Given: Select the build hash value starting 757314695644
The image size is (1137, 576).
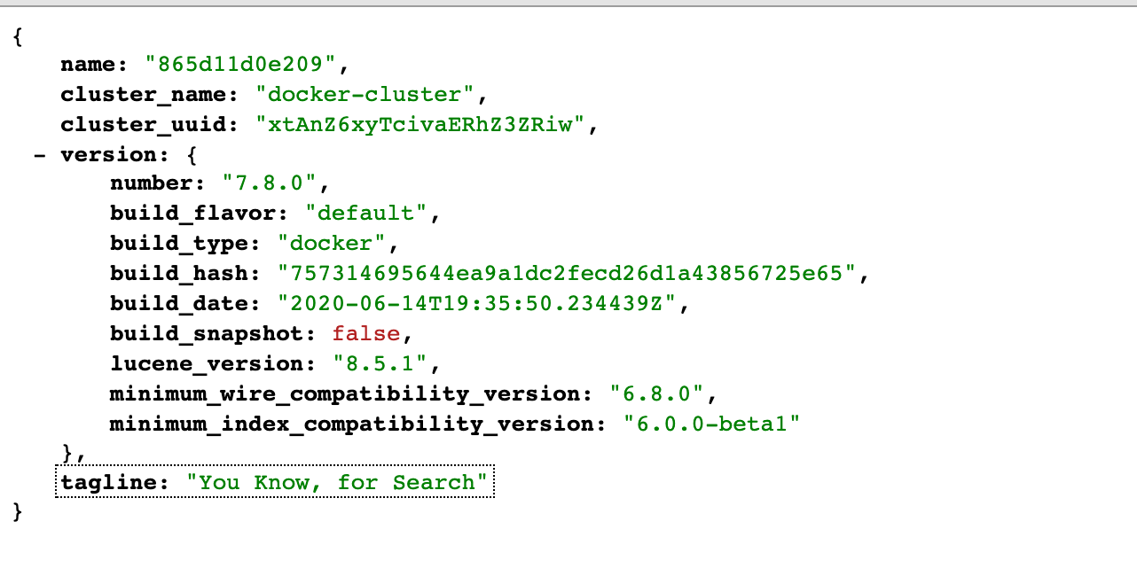Looking at the screenshot, I should [x=567, y=275].
